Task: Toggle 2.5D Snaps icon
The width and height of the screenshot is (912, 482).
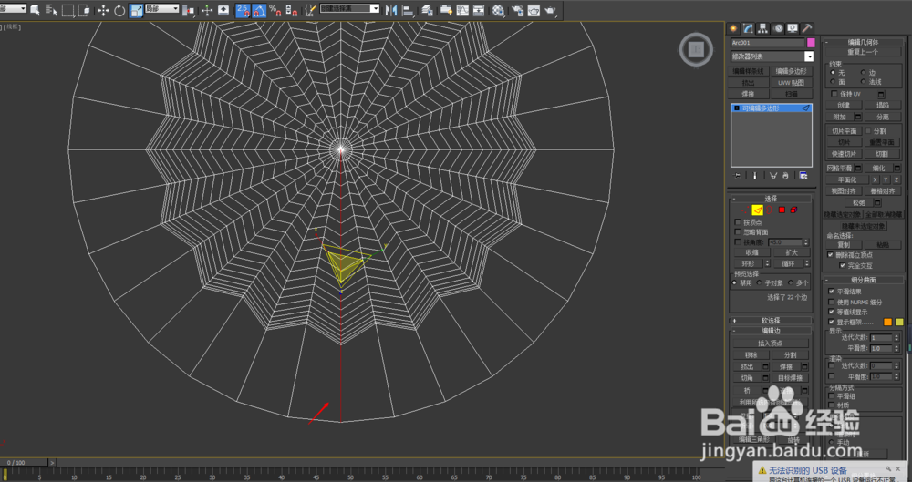Action: (x=244, y=10)
